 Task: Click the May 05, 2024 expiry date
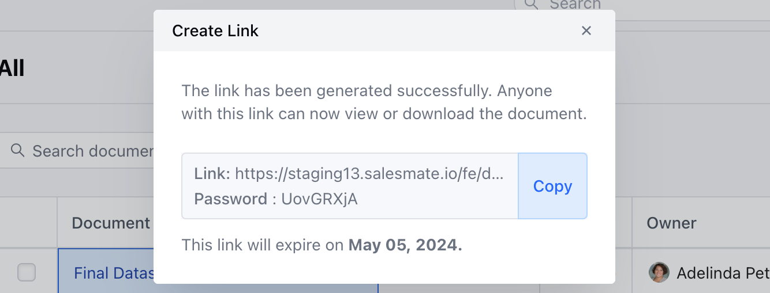click(x=405, y=245)
